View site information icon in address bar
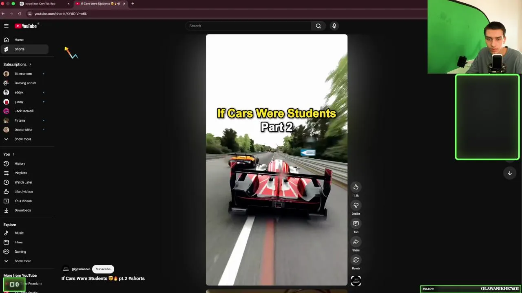Viewport: 522px width, 293px height. coord(30,14)
